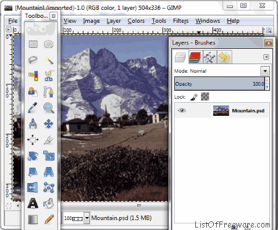Select the Alignment tool
The height and width of the screenshot is (230, 278).
click(33, 140)
